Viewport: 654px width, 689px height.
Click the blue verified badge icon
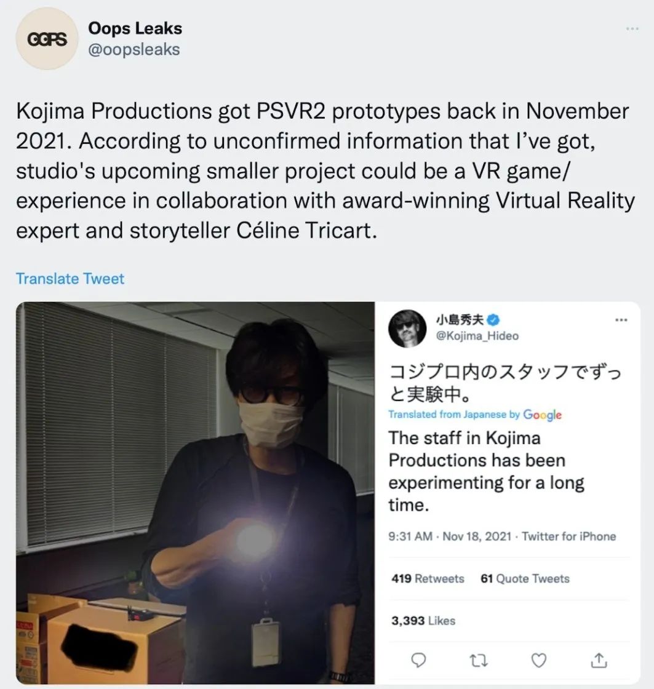pos(493,319)
